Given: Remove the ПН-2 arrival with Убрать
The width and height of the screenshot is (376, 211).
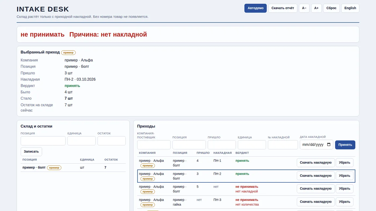Looking at the screenshot, I should (345, 176).
